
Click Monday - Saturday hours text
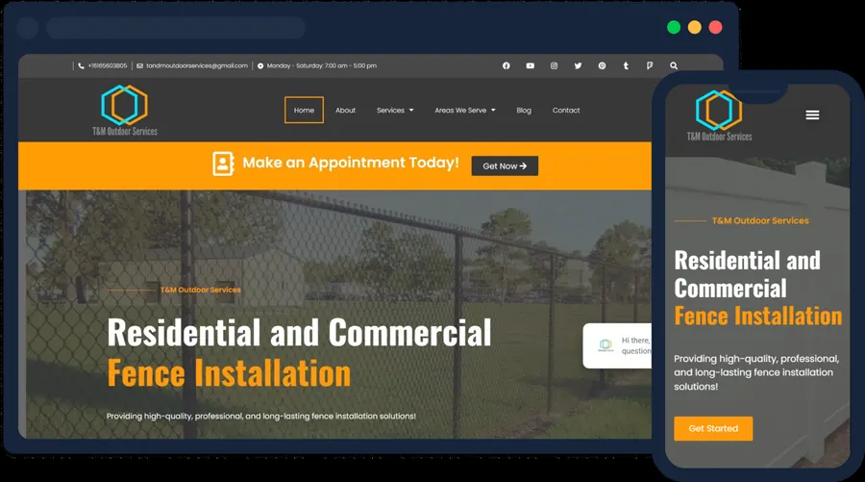pyautogui.click(x=322, y=65)
